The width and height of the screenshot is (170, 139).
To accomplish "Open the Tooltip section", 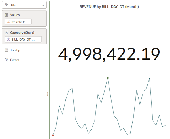I will click(x=15, y=50).
